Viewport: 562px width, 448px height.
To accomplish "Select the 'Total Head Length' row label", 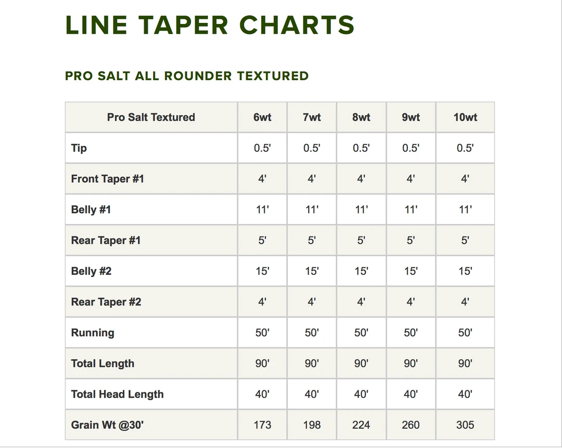I will [118, 394].
